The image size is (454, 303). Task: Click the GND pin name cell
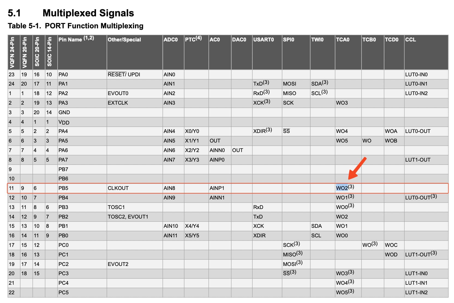click(x=64, y=112)
